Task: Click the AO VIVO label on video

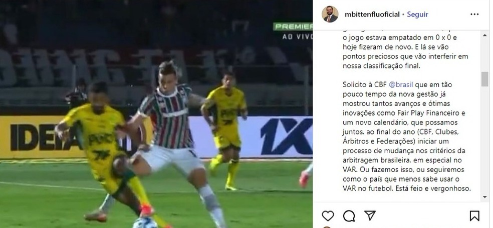Action: (x=297, y=36)
